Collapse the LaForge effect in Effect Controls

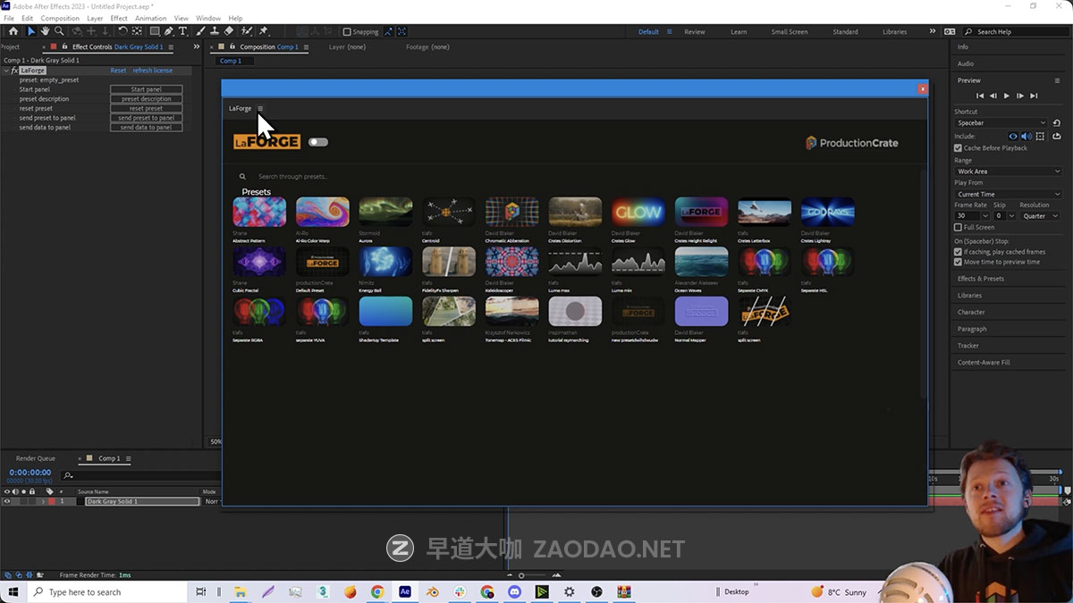pos(7,70)
